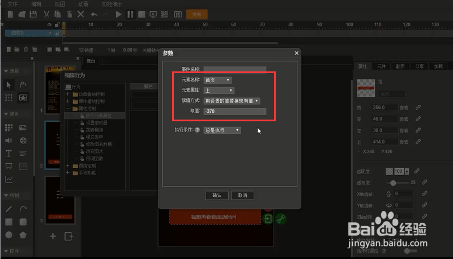Open the 文件 menu
This screenshot has height=259, width=453.
coord(12,4)
